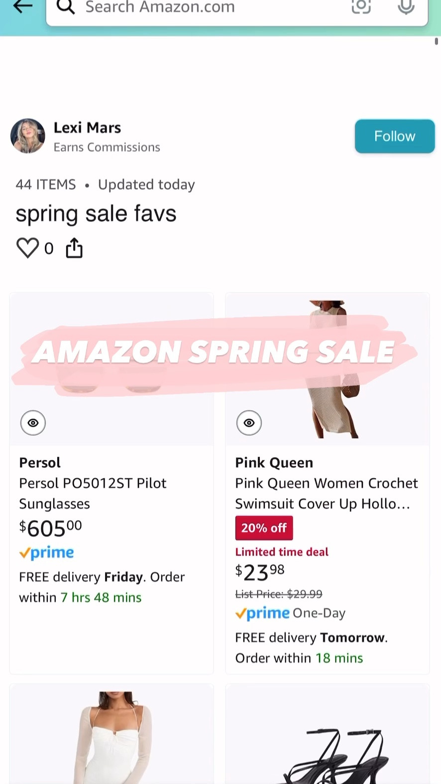Tap the Prime badge on the Persol sunglasses
The width and height of the screenshot is (441, 784).
coord(46,552)
